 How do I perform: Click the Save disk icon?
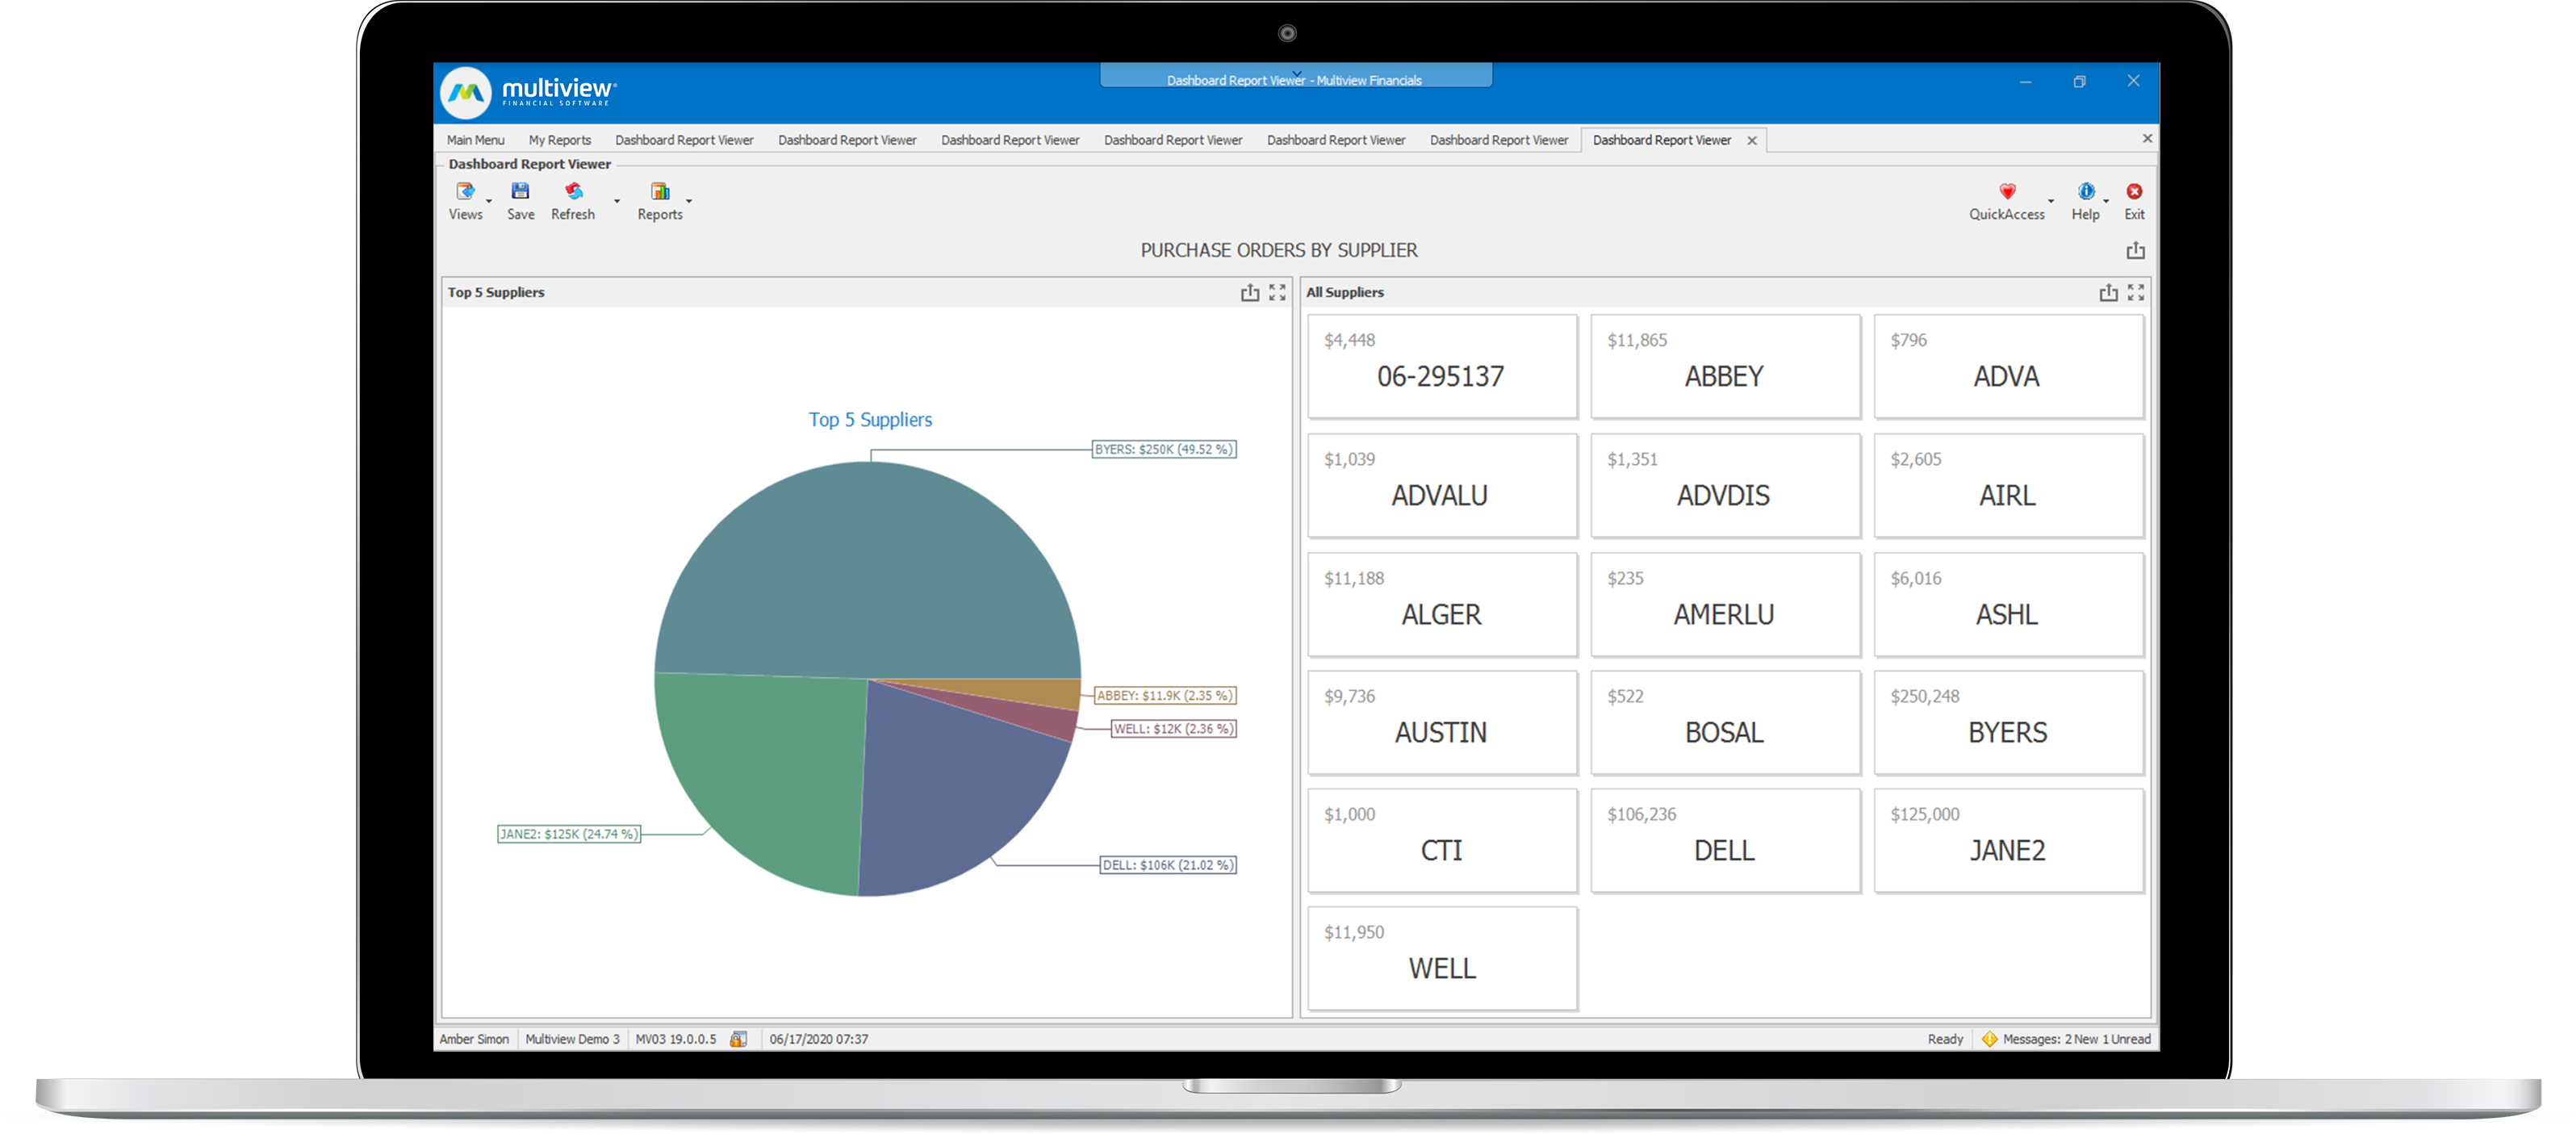[520, 191]
